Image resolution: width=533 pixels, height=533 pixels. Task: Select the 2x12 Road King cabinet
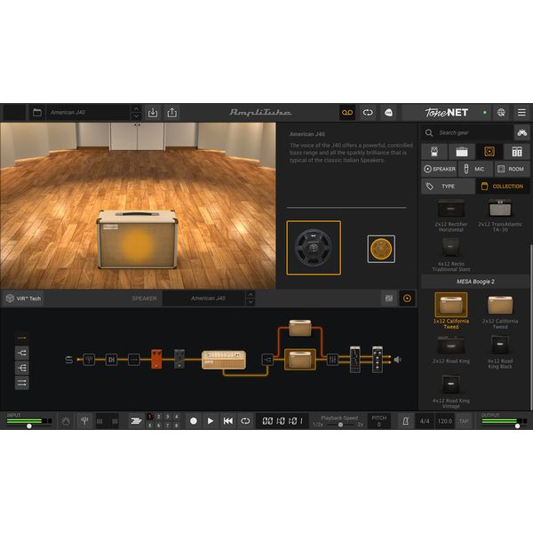point(451,349)
